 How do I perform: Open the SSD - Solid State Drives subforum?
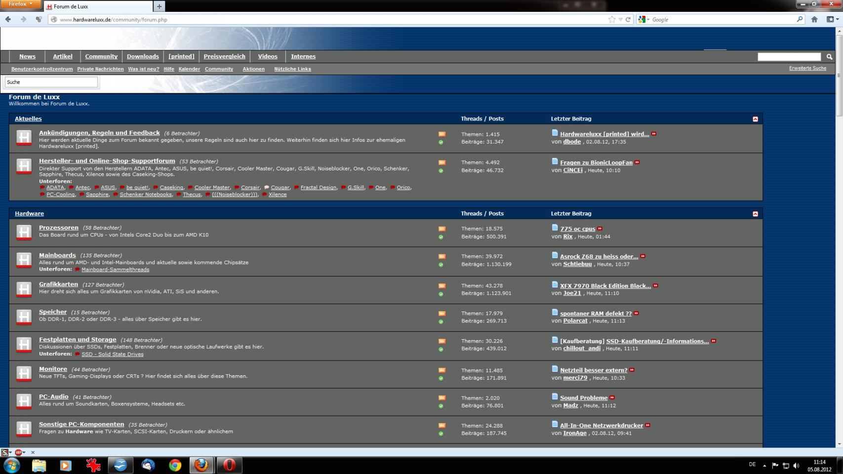(x=113, y=354)
